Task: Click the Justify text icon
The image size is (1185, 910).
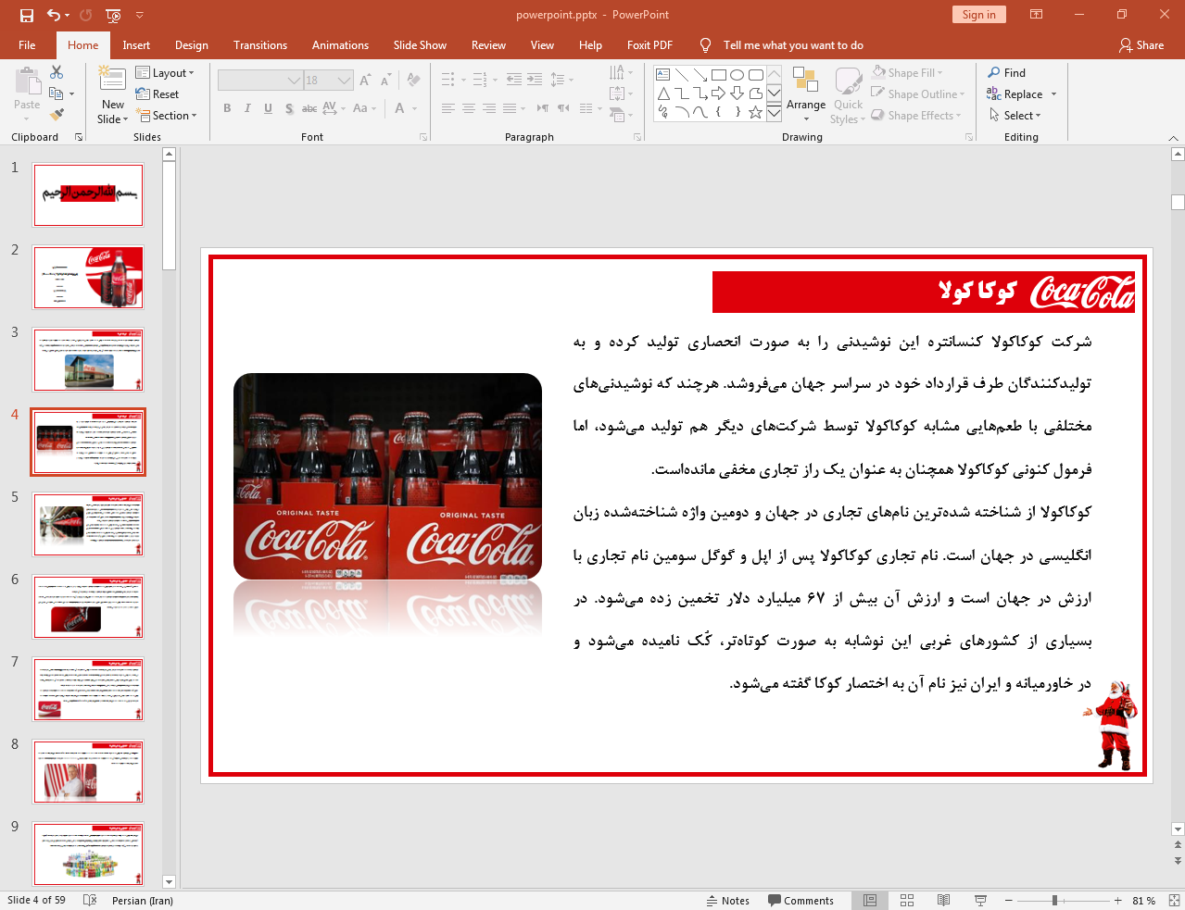Action: click(x=510, y=108)
